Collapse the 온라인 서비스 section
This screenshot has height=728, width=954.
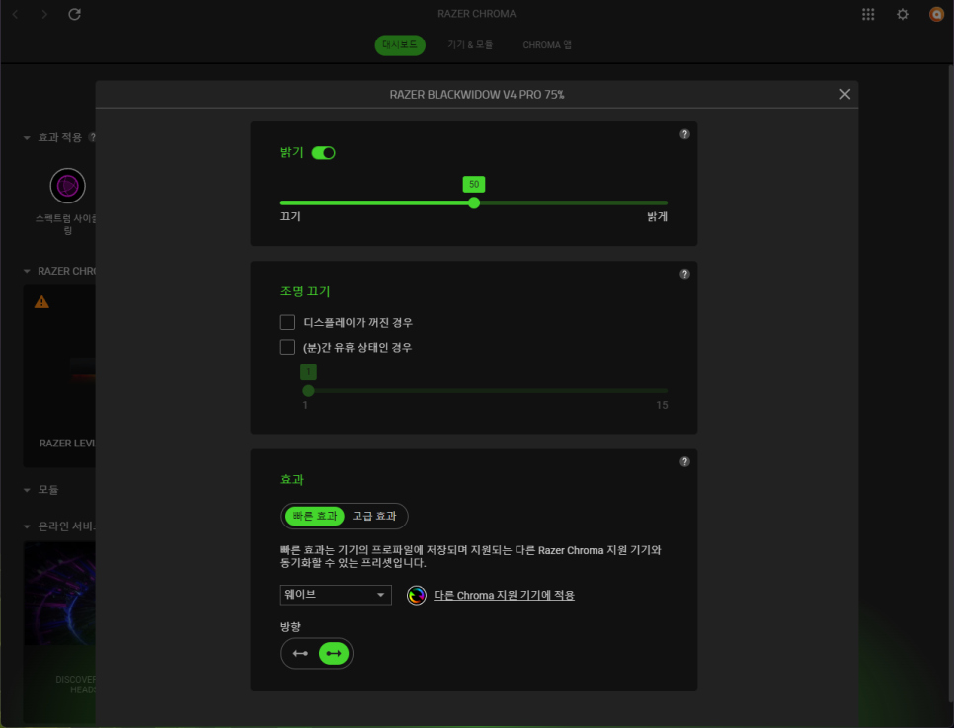pyautogui.click(x=27, y=526)
